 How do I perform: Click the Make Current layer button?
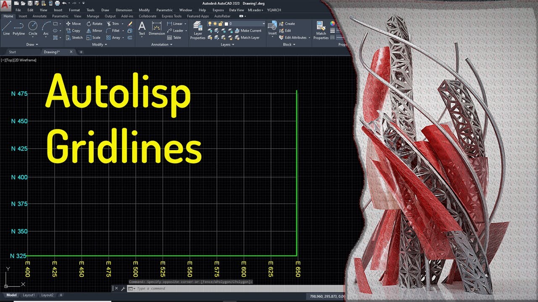[248, 31]
